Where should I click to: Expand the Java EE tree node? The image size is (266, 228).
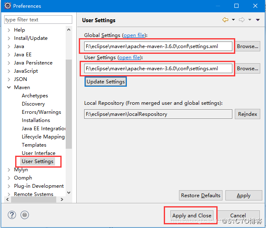point(9,55)
